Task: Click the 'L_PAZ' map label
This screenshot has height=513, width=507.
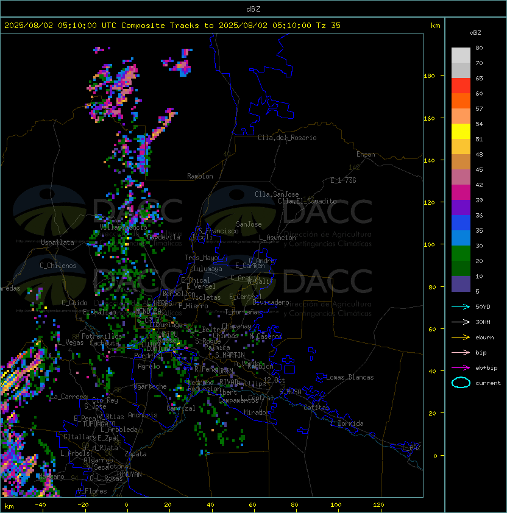Action: point(411,448)
